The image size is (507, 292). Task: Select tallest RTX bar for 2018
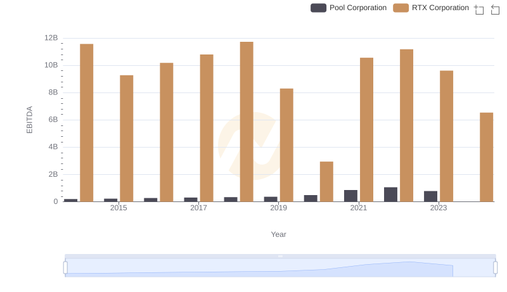[247, 122]
